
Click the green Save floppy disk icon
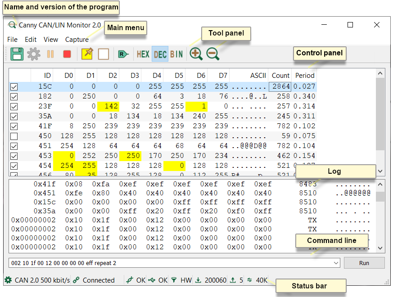coord(17,54)
